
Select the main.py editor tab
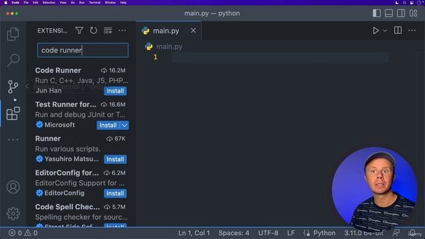[169, 31]
